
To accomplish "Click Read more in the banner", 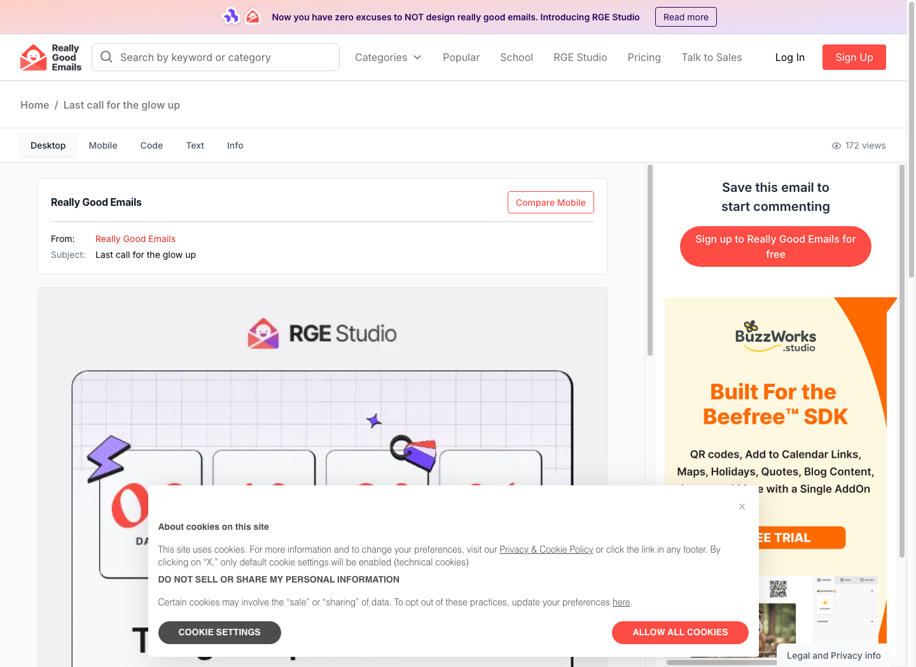I will [686, 17].
